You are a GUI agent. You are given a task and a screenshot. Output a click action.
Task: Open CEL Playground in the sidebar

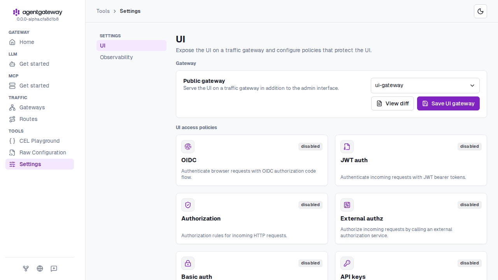40,141
